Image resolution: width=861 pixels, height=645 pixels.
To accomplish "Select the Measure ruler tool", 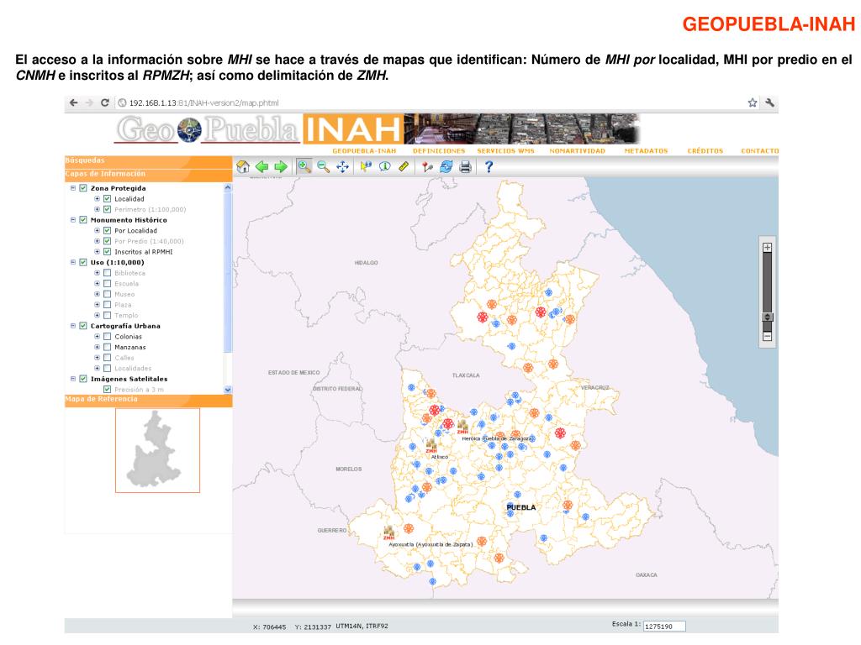I will coord(404,166).
